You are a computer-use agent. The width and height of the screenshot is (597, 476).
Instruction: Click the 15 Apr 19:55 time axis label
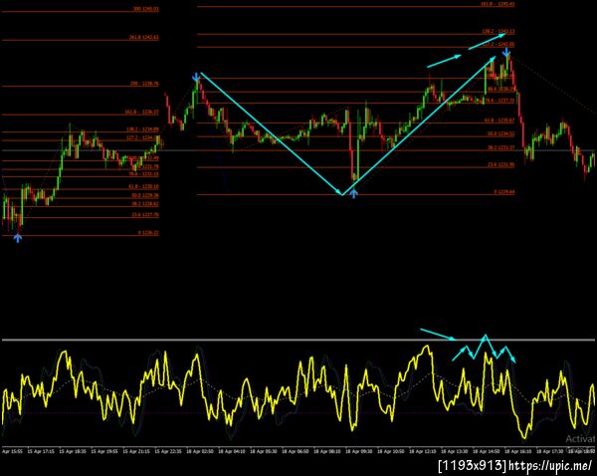[106, 451]
